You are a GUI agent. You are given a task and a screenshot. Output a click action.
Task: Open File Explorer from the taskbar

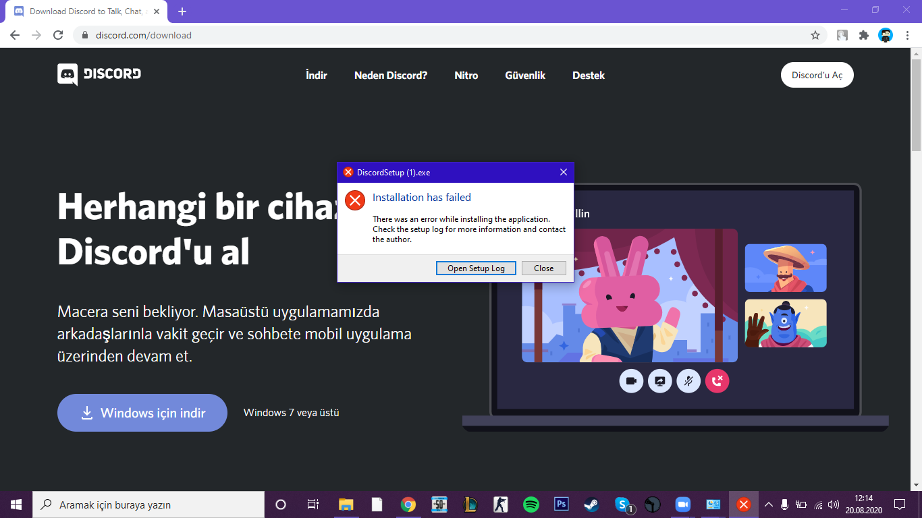346,505
